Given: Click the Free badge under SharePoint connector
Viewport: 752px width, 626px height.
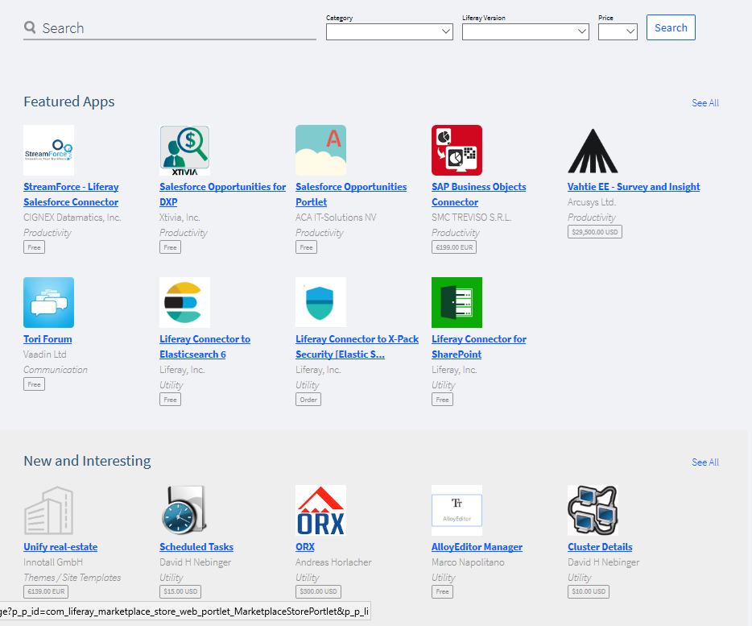Looking at the screenshot, I should (442, 400).
